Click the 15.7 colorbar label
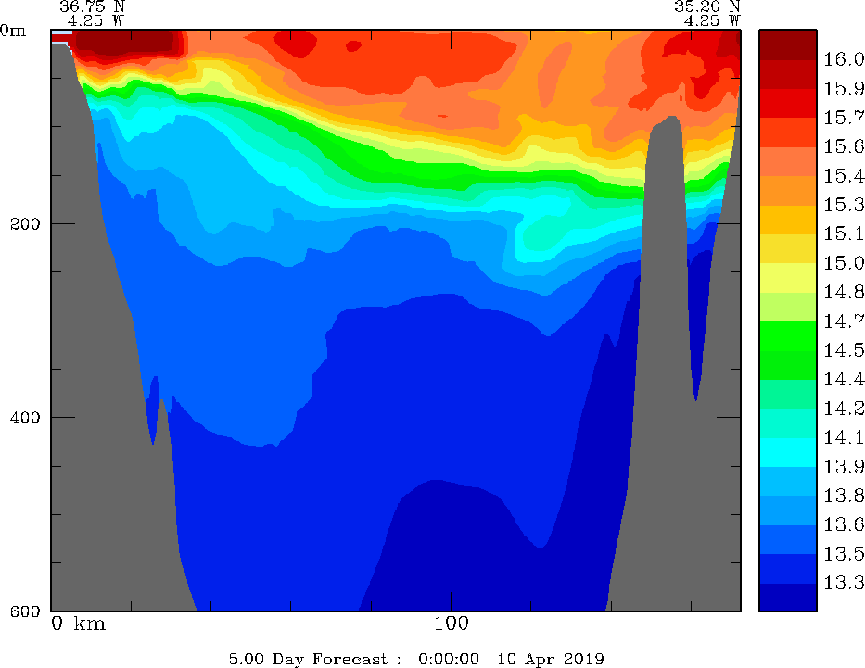 [x=844, y=118]
